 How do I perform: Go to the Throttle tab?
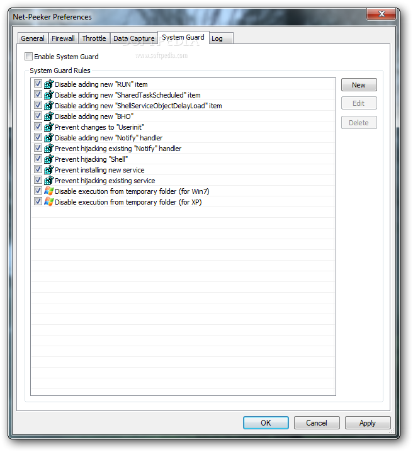tap(94, 38)
